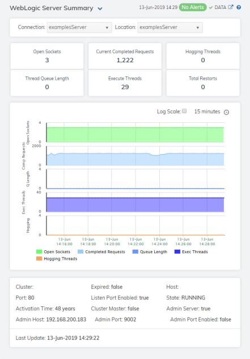The image size is (250, 359).
Task: Click the DATA status checkmark icon
Action: coord(210,7)
